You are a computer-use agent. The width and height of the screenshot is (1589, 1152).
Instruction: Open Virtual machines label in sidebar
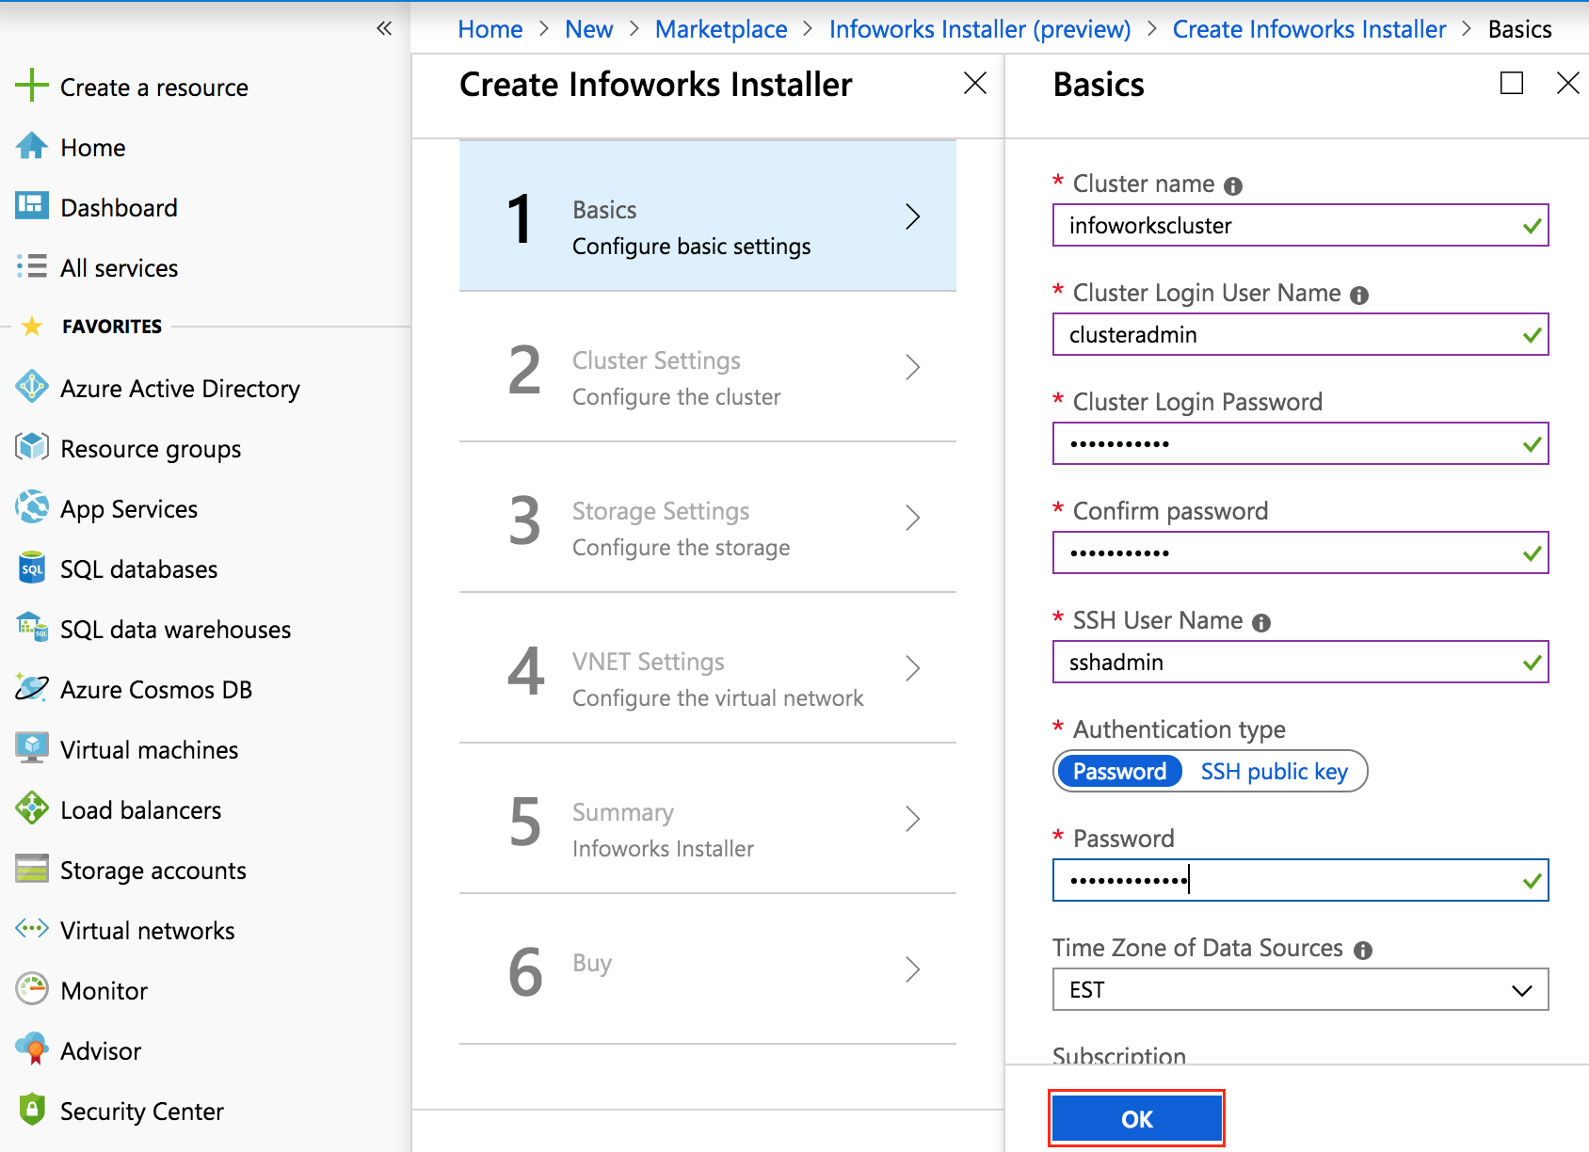pos(149,750)
